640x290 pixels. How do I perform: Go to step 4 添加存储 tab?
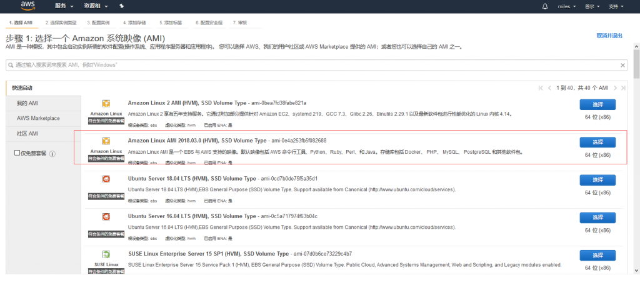(x=134, y=23)
